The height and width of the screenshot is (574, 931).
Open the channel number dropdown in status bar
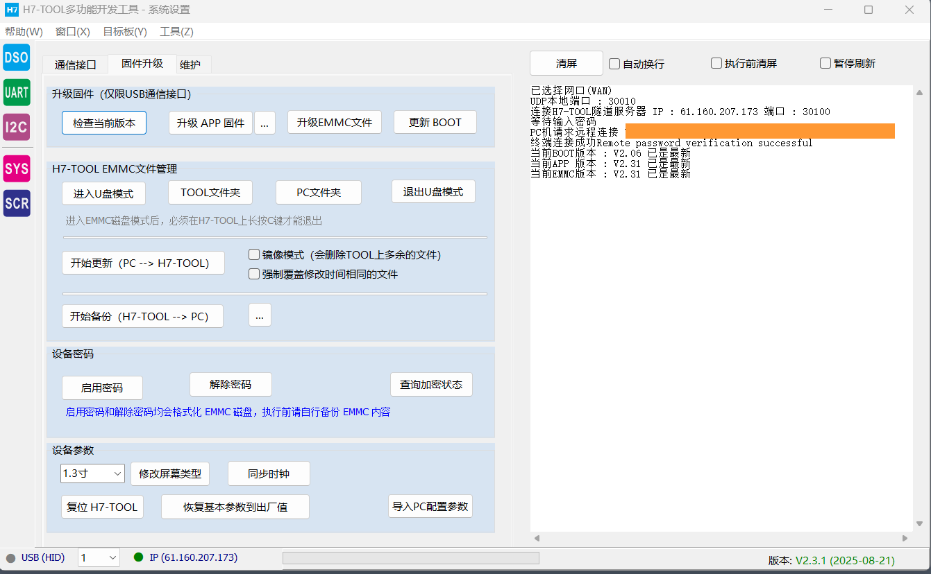(x=98, y=557)
